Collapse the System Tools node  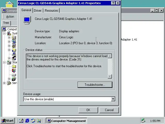point(4,33)
